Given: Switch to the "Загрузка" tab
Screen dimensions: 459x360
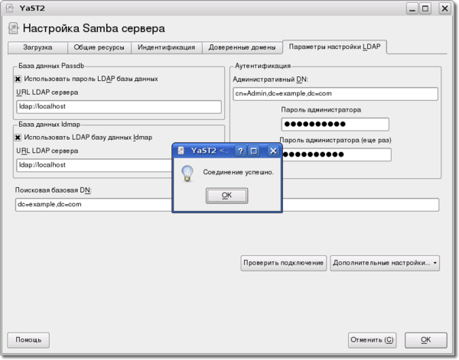Looking at the screenshot, I should (x=37, y=47).
